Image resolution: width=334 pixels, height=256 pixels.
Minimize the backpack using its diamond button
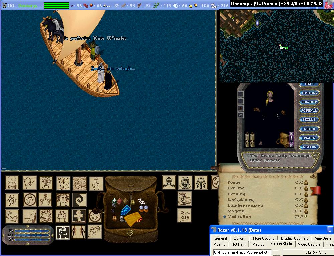(130, 233)
